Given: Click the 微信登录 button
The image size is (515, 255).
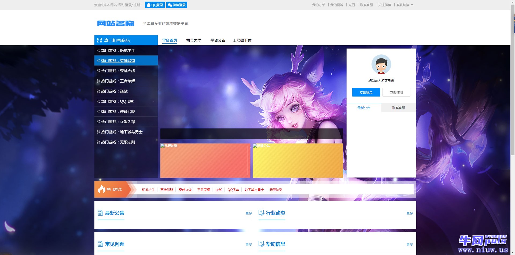Looking at the screenshot, I should point(177,5).
